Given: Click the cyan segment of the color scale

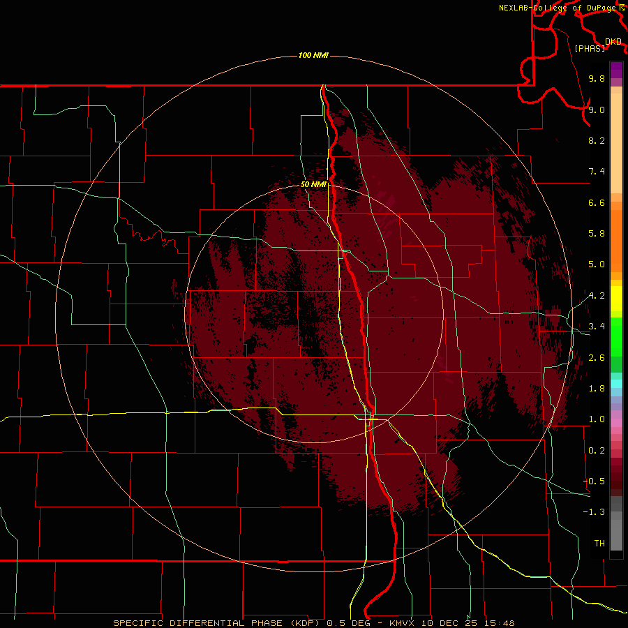Looking at the screenshot, I should click(x=616, y=384).
